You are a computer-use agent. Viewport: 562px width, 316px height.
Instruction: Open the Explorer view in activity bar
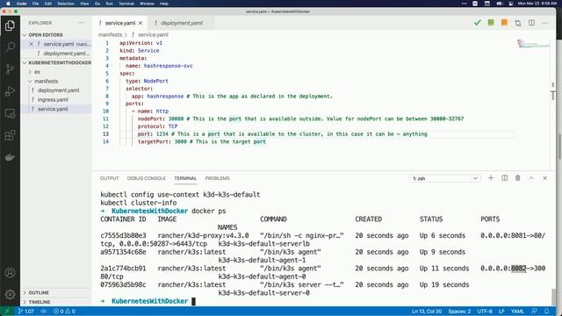coord(10,25)
